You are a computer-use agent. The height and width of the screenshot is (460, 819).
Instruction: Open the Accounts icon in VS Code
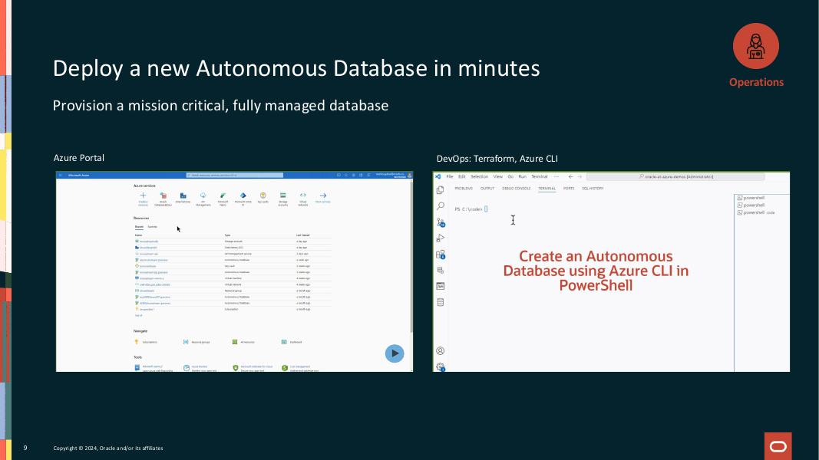pos(441,350)
